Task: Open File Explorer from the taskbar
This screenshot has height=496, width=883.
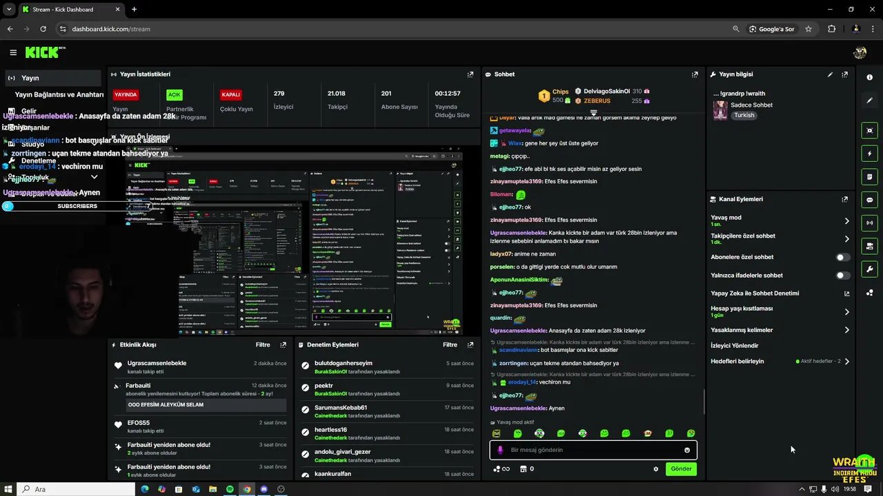Action: [x=212, y=489]
